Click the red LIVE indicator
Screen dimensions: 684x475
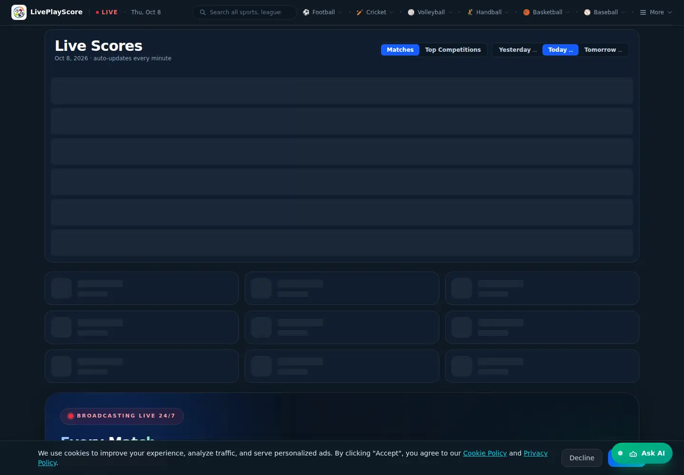pyautogui.click(x=107, y=12)
